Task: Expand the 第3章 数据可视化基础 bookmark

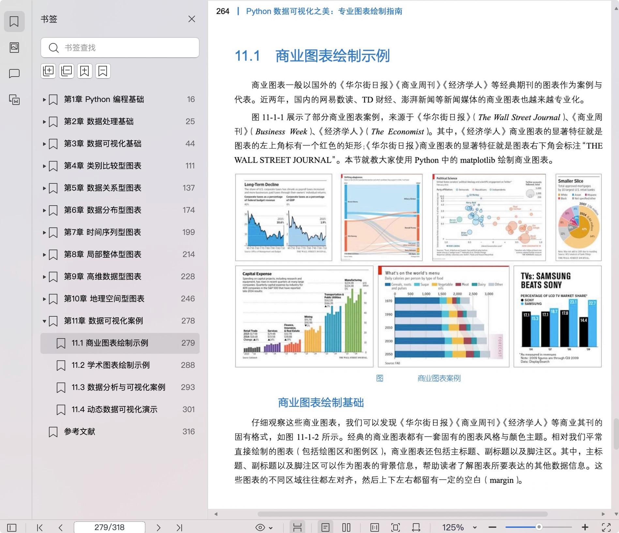Action: click(44, 144)
